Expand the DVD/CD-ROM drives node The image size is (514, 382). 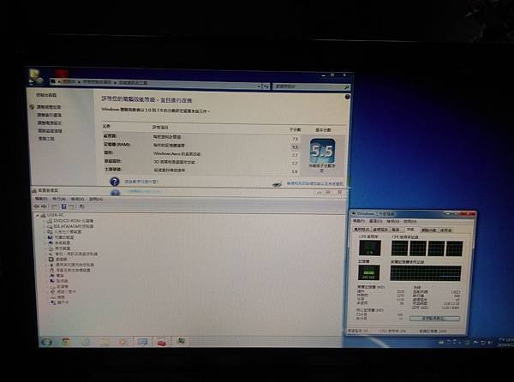45,221
